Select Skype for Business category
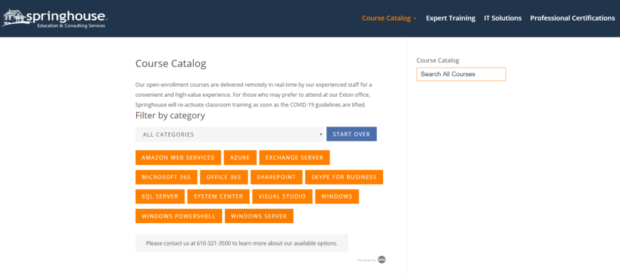620x274 pixels. click(x=344, y=177)
